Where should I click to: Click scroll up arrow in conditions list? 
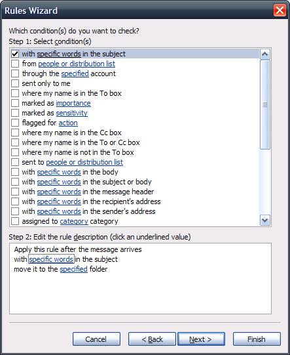point(264,54)
